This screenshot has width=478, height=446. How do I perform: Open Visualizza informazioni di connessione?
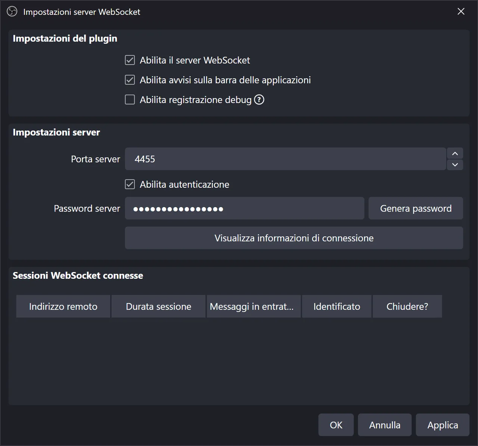(294, 238)
